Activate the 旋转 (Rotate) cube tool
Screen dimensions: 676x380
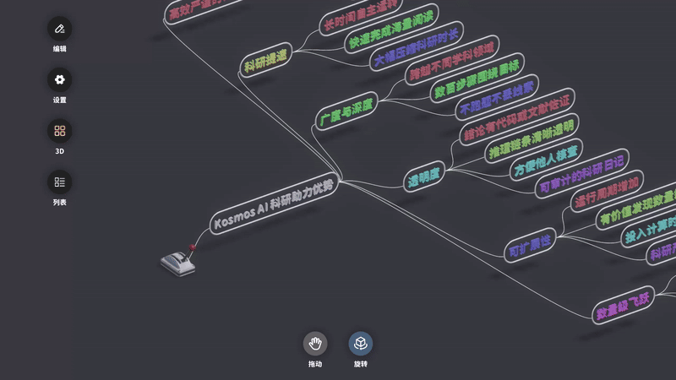pyautogui.click(x=361, y=344)
